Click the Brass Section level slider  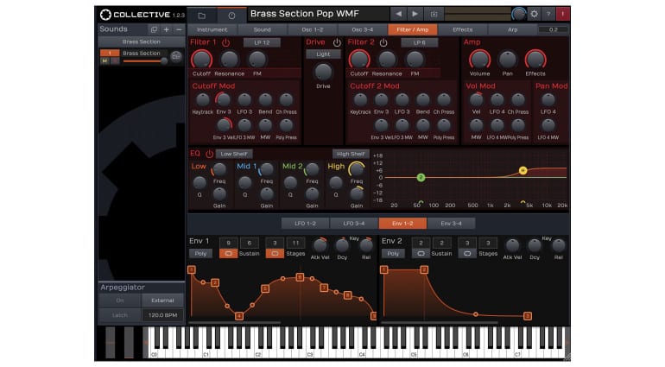(145, 61)
